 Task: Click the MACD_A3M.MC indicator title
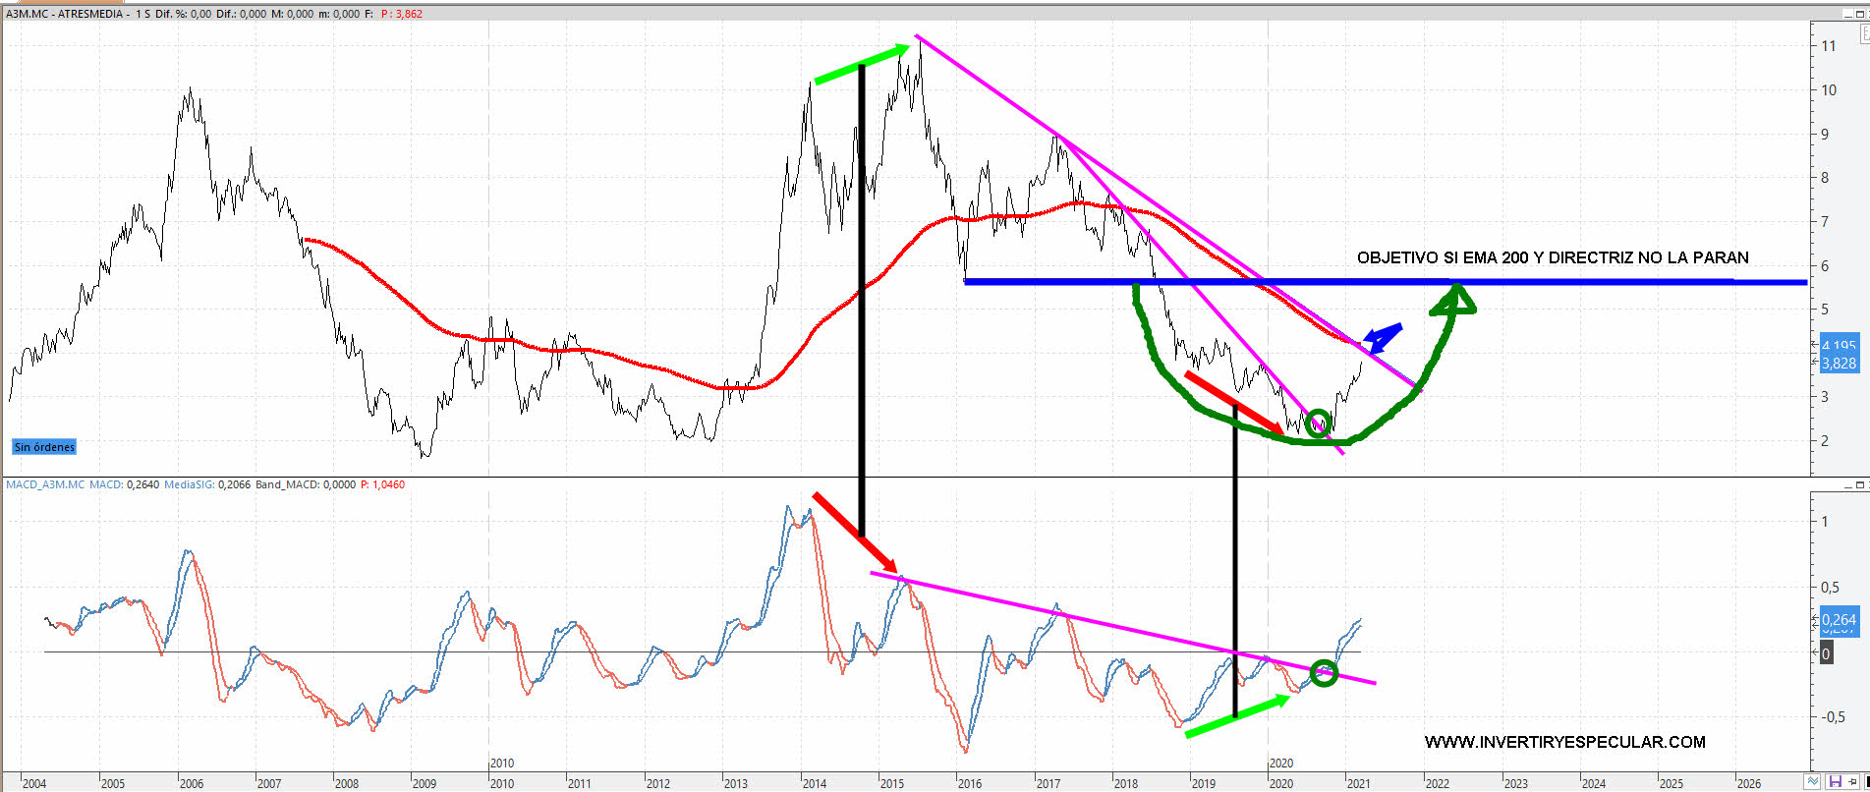pos(45,484)
